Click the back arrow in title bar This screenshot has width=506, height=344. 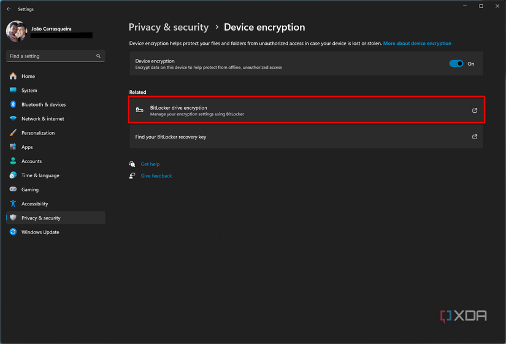pyautogui.click(x=9, y=9)
